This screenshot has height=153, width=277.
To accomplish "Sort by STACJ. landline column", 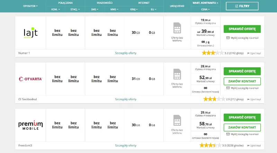I will pos(75,9).
